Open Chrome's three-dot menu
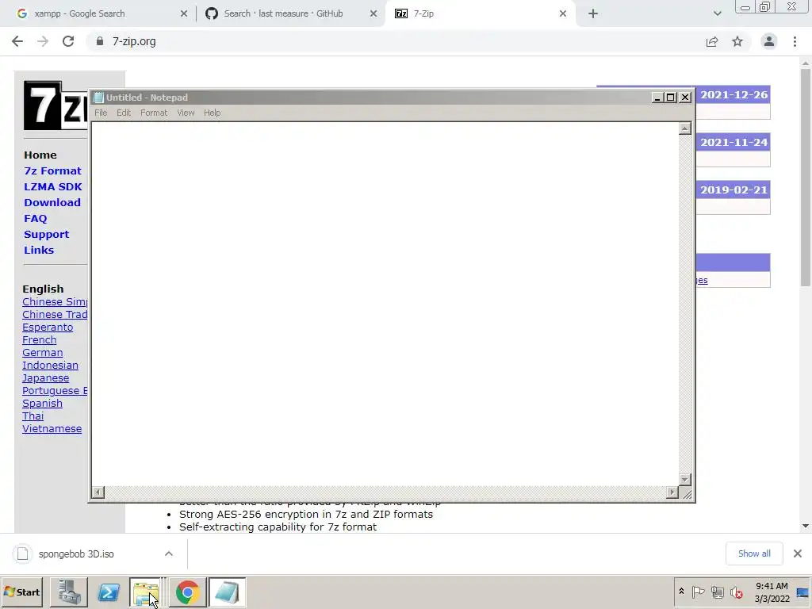Screen dimensions: 812x609 pos(795,41)
